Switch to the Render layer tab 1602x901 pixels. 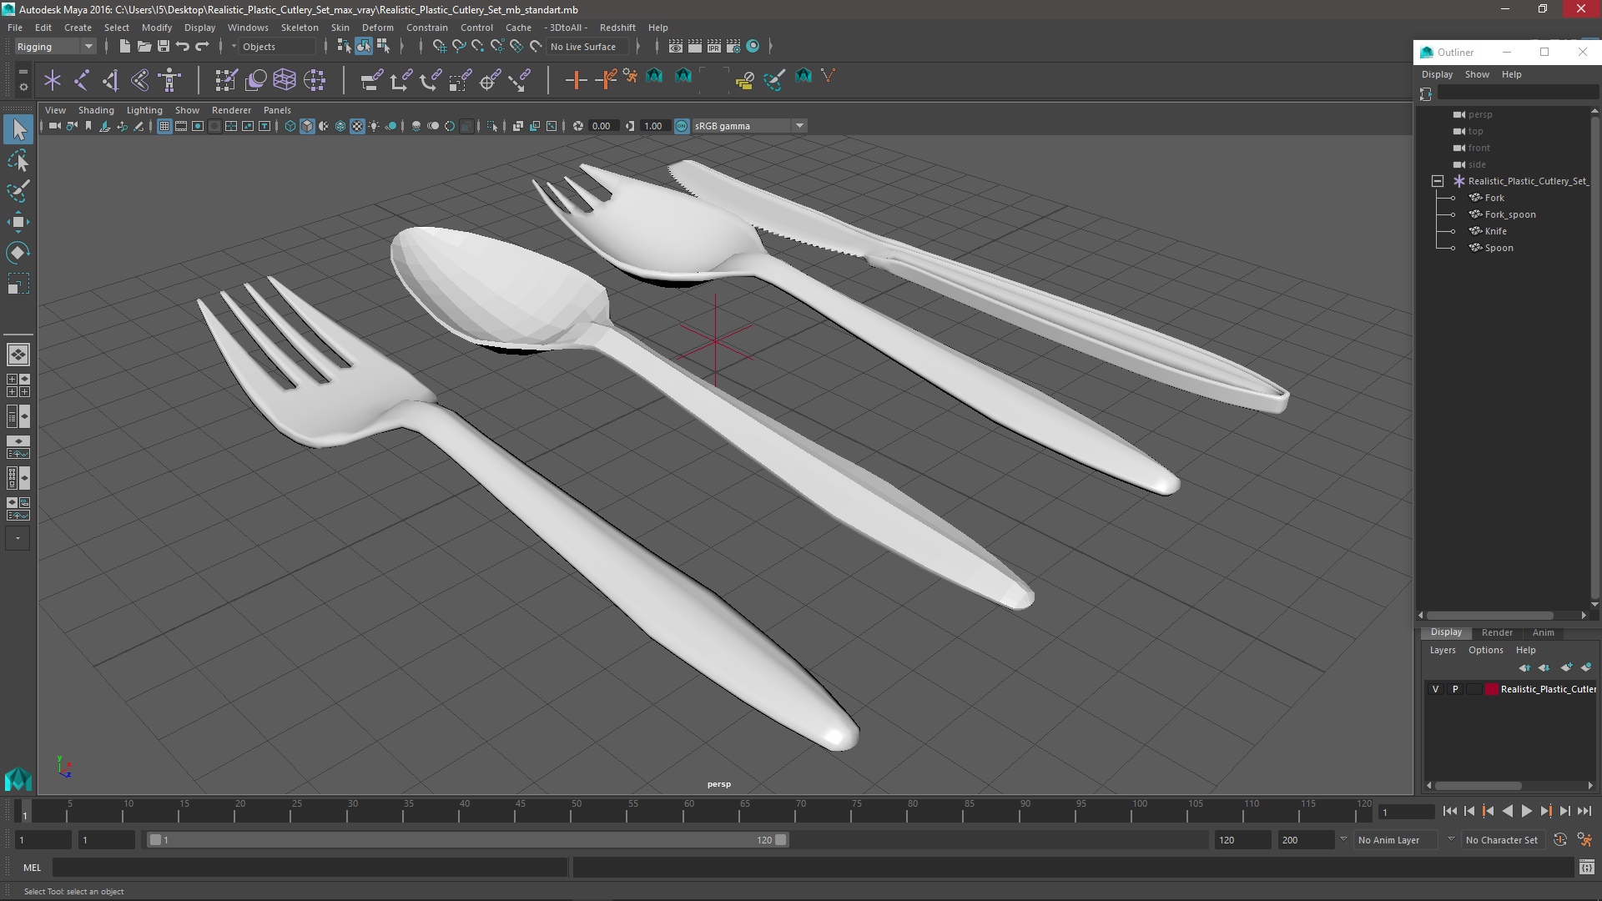1497,632
